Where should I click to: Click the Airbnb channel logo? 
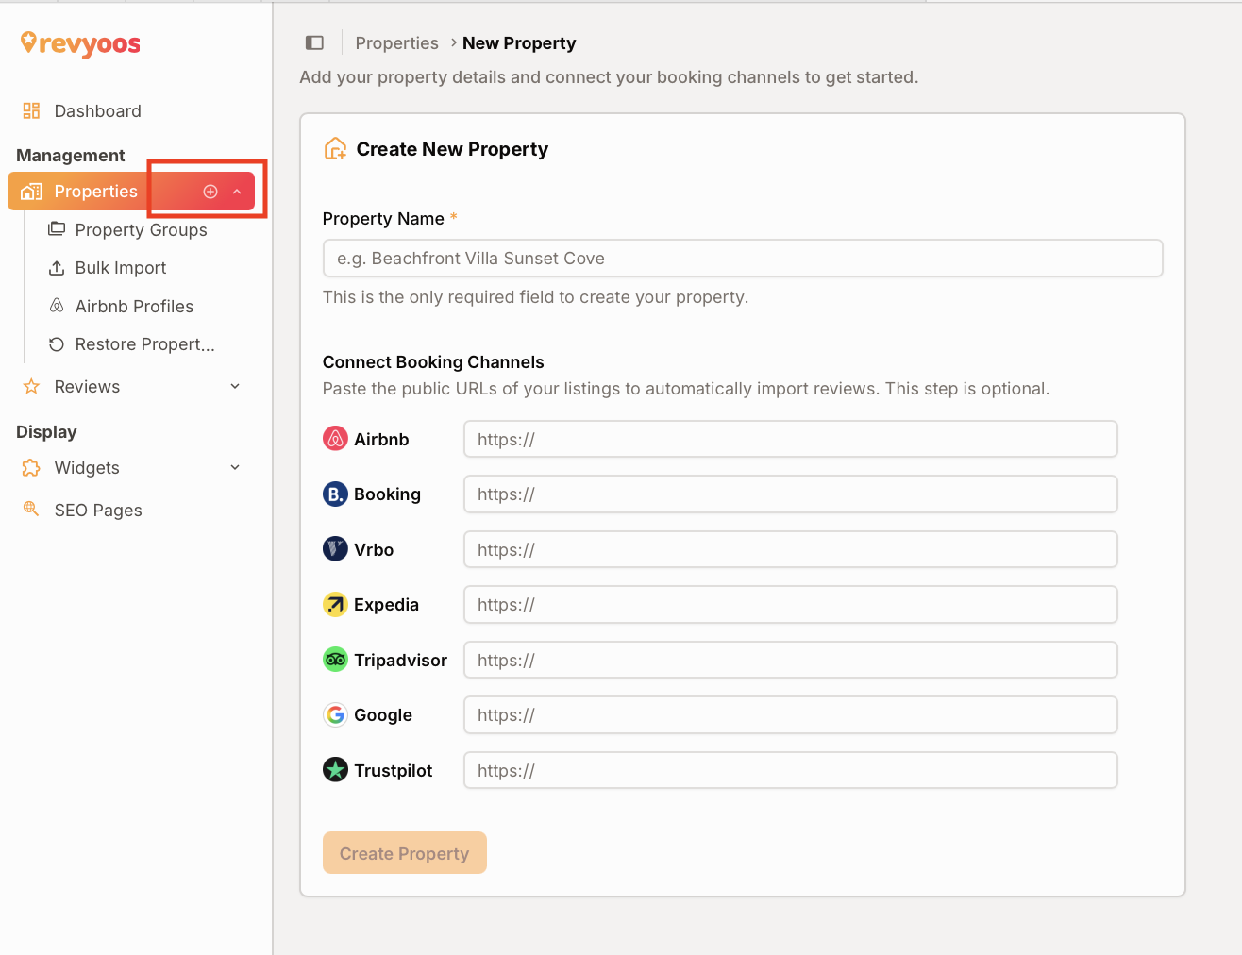pos(335,439)
